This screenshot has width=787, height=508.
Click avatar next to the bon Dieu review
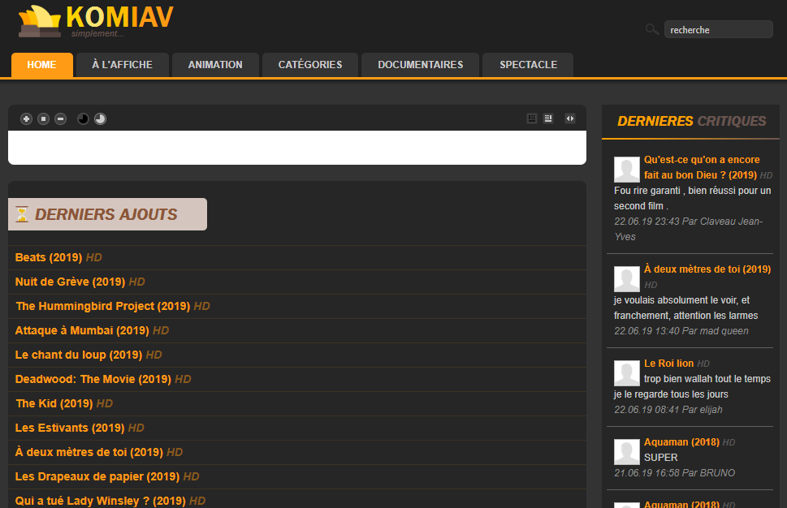[627, 169]
